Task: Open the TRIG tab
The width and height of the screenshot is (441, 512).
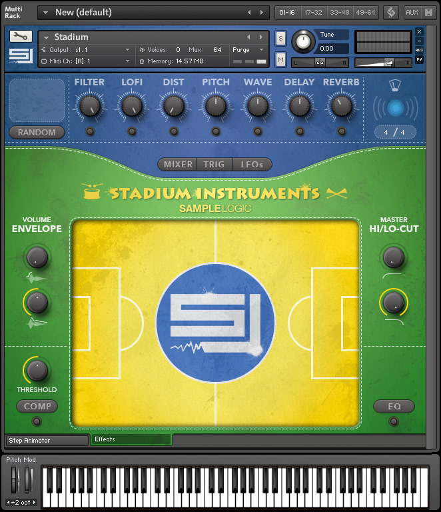Action: [215, 164]
